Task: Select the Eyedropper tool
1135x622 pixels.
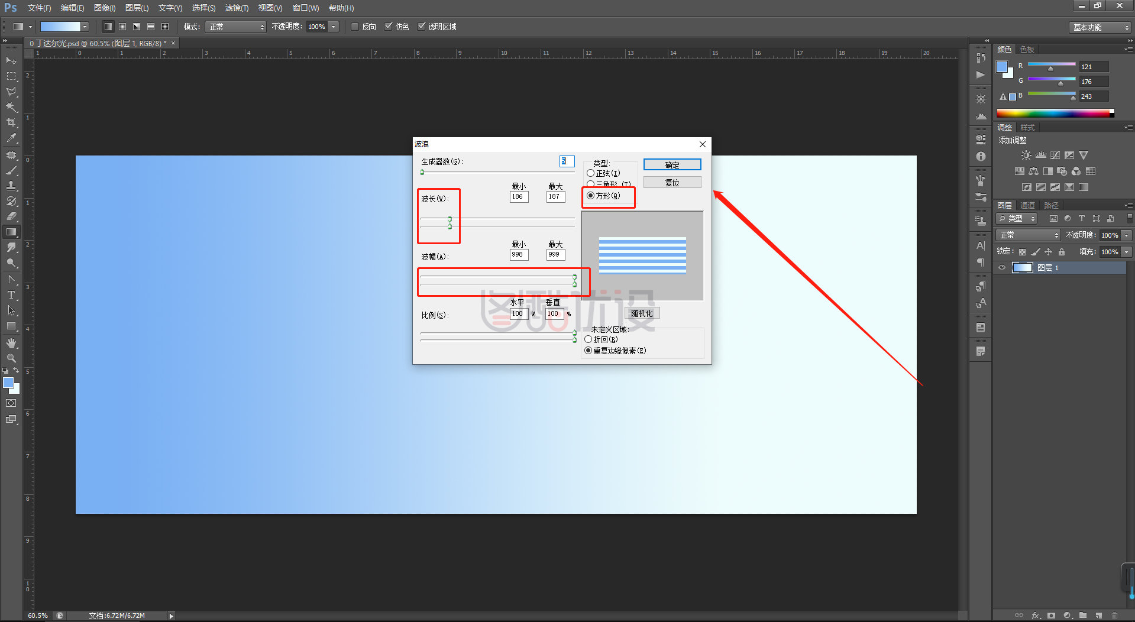Action: pos(11,138)
